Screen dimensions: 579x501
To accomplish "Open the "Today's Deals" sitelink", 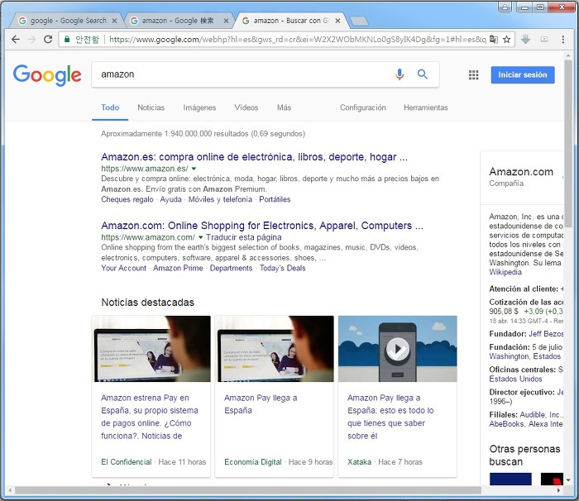I will 283,268.
